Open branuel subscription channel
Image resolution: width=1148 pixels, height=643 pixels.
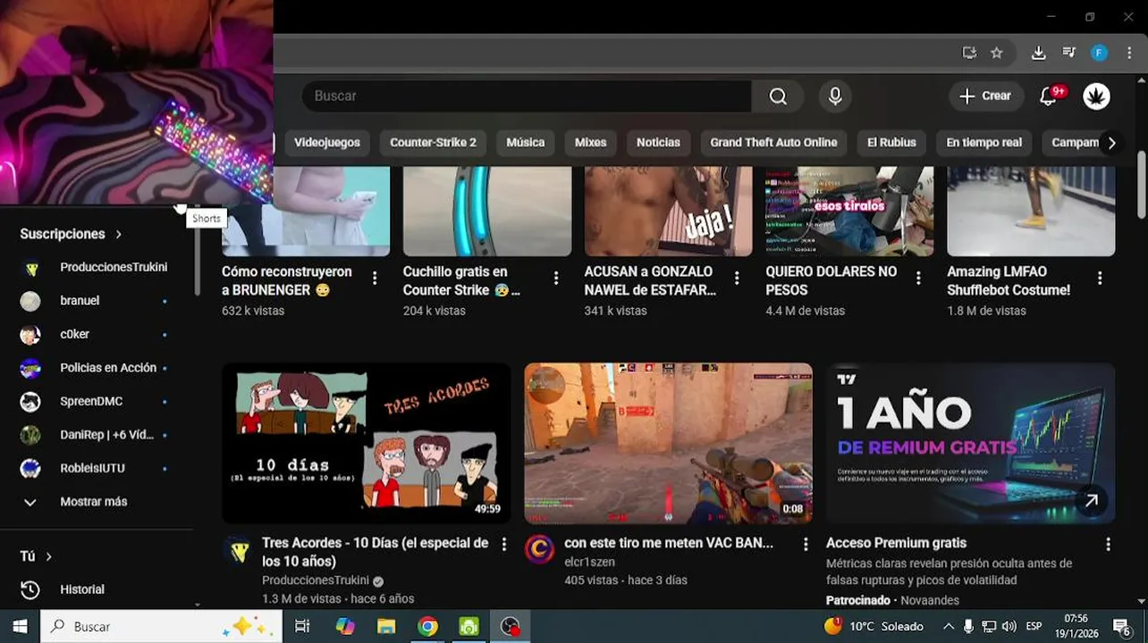(x=96, y=301)
